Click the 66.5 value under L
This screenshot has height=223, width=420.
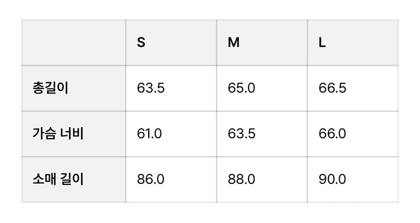pyautogui.click(x=332, y=89)
